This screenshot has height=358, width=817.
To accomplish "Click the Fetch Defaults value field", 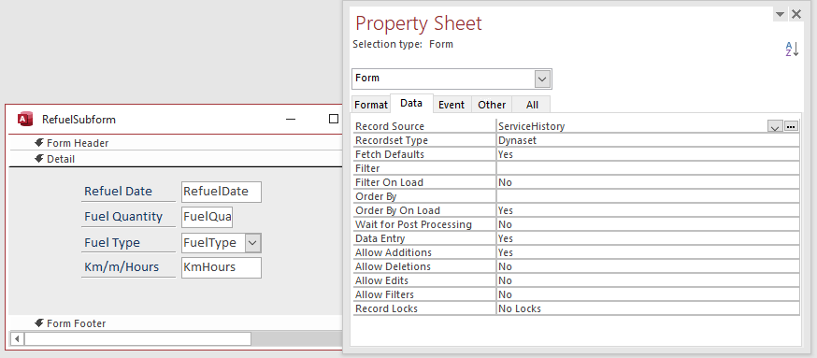I will click(x=648, y=155).
